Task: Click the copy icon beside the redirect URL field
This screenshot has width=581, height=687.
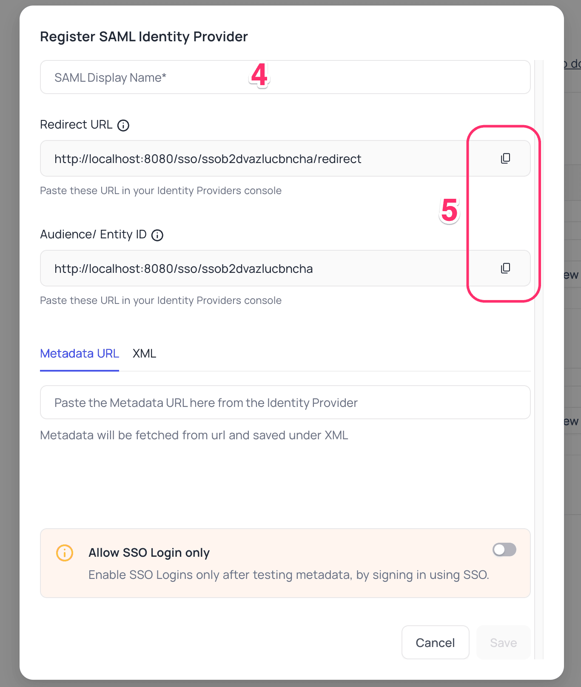Action: (505, 158)
